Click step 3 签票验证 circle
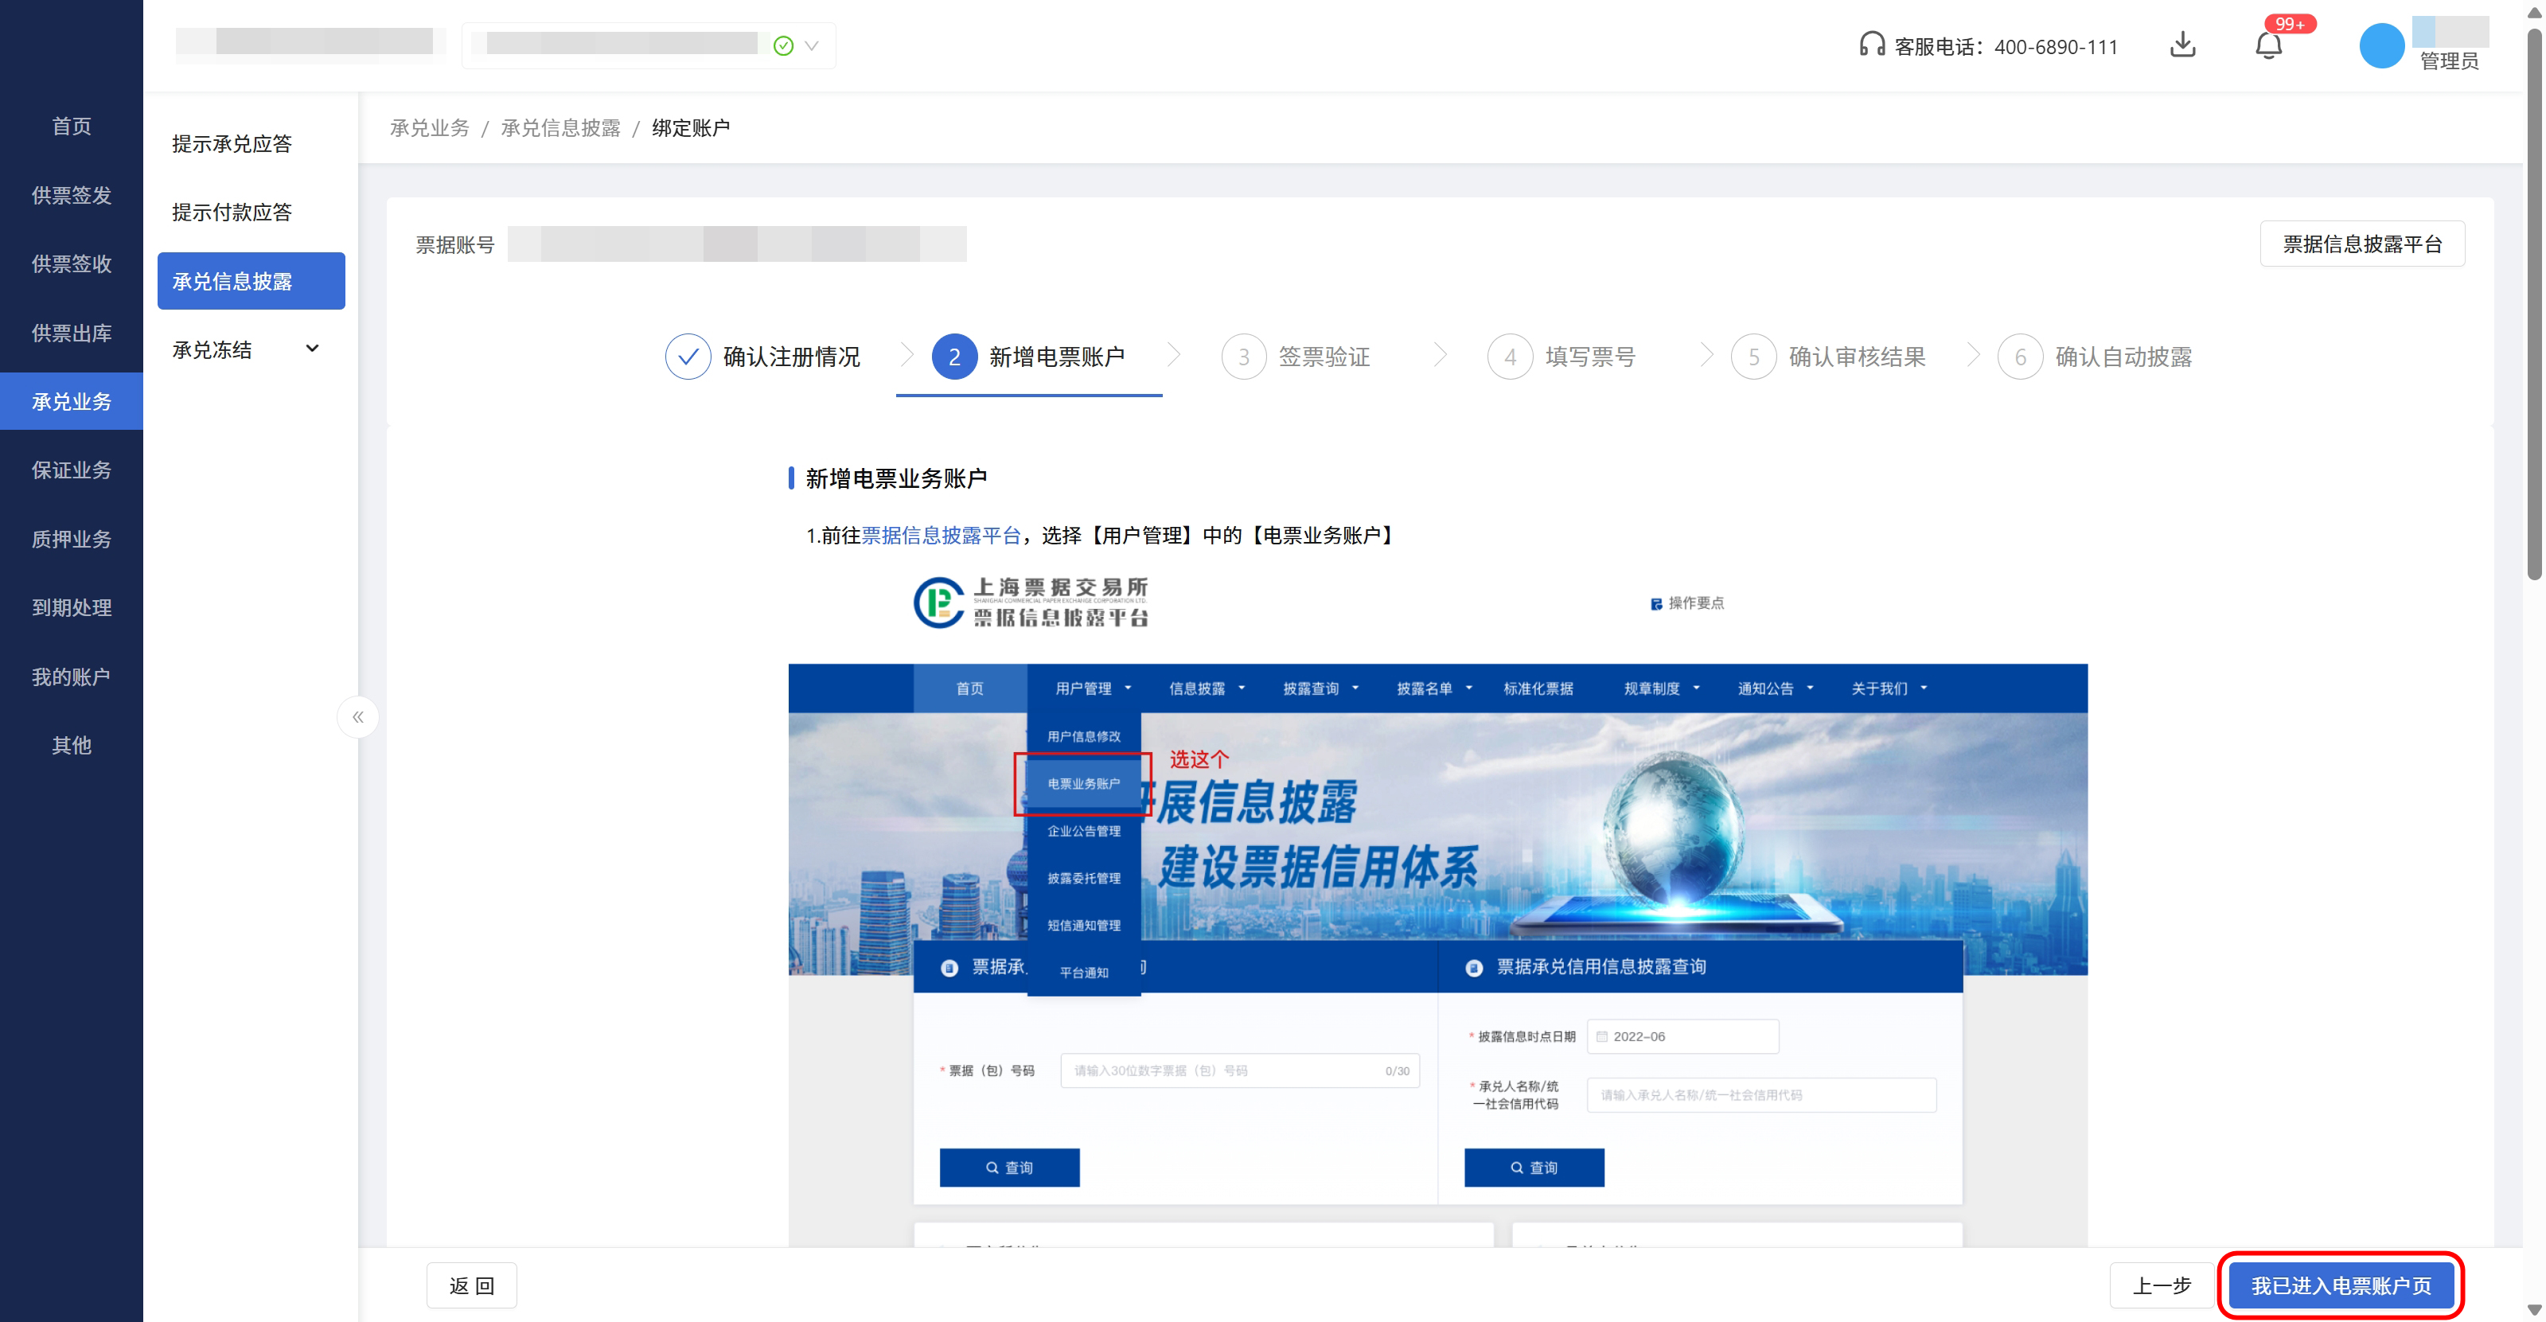The image size is (2546, 1322). coord(1243,357)
